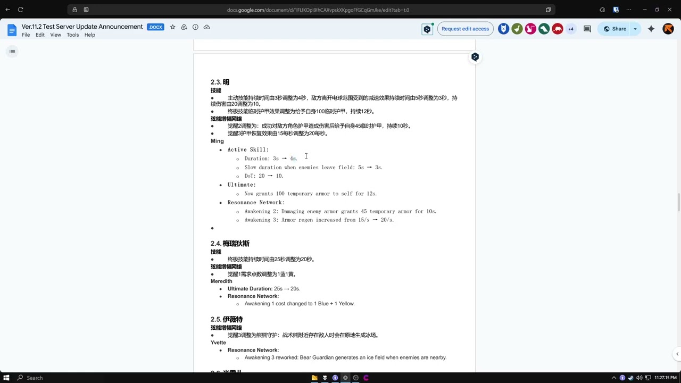Screen dimensions: 681x383
Task: Click 'Meredith' label text
Action: coord(221,281)
